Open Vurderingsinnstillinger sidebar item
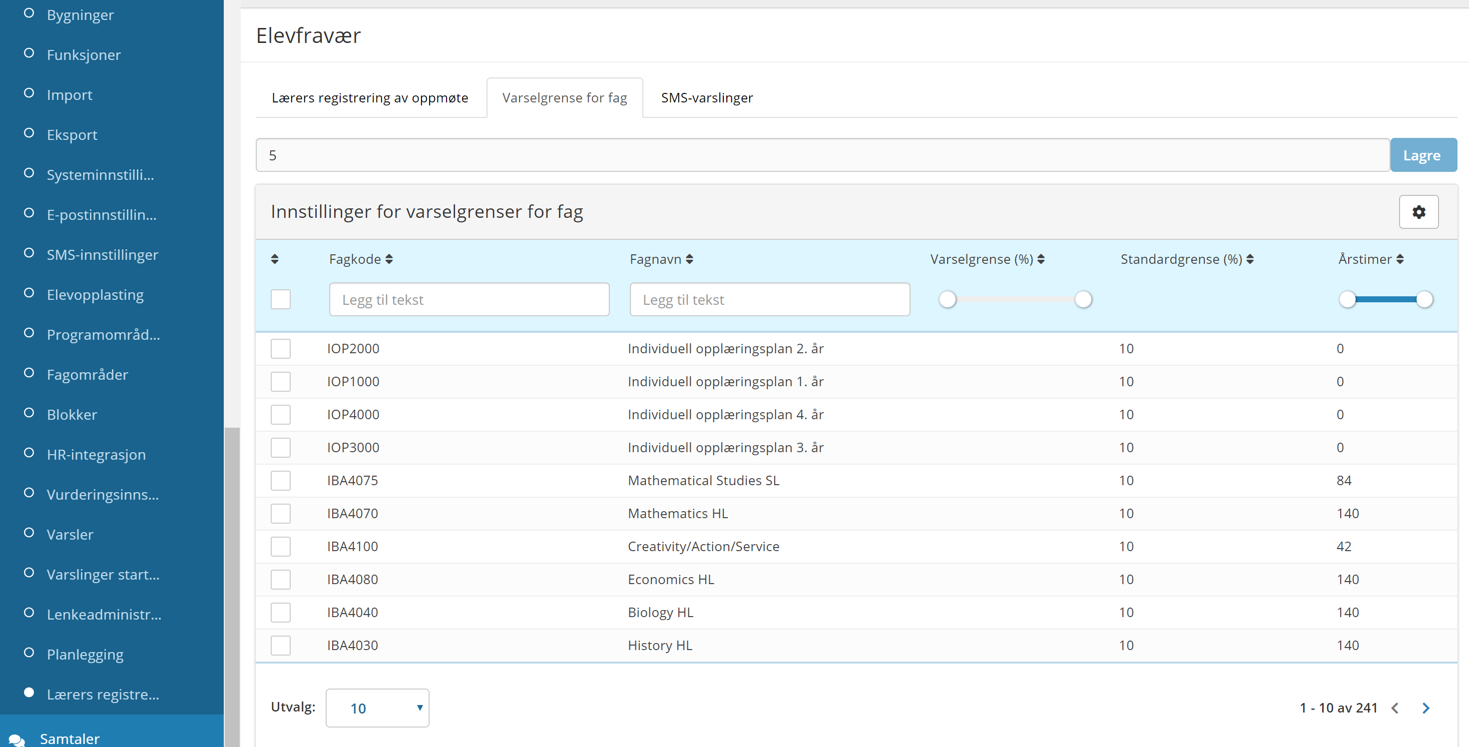Image resolution: width=1469 pixels, height=747 pixels. coord(103,494)
